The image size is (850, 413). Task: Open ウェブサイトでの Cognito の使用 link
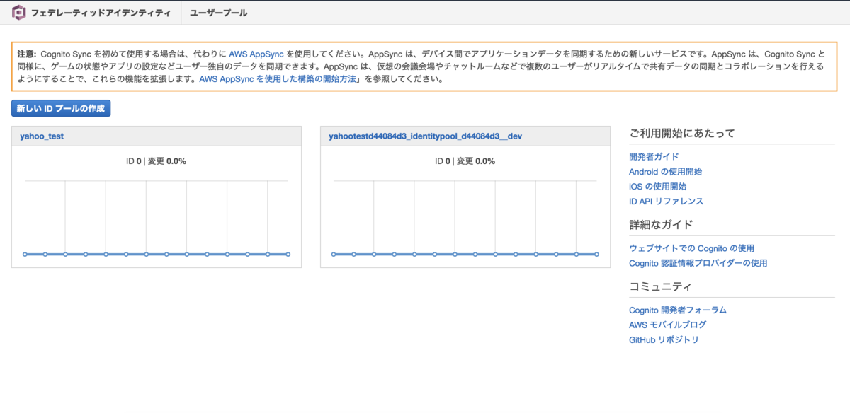click(691, 248)
